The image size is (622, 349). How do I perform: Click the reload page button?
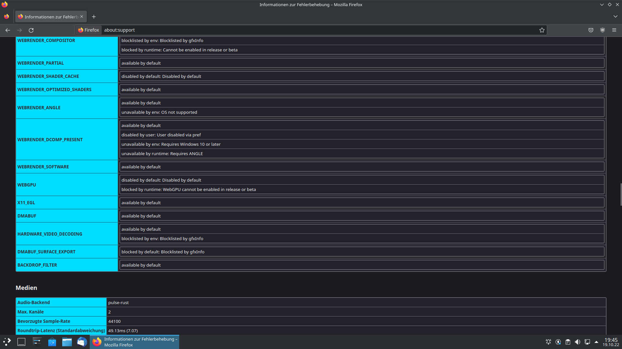[31, 30]
